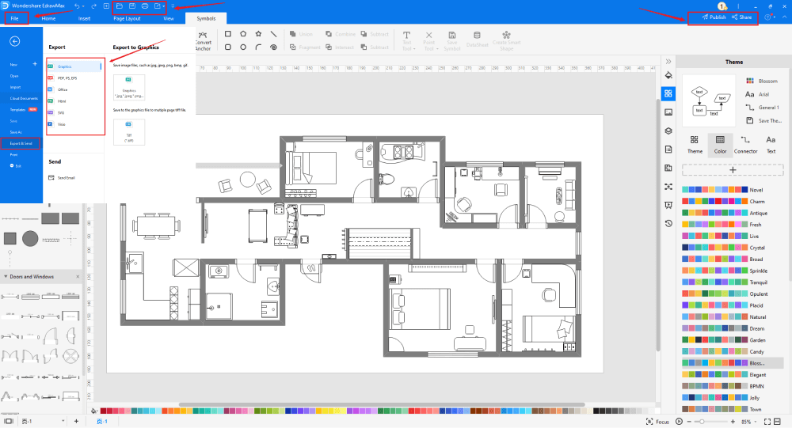This screenshot has height=428, width=792.
Task: Open the Export icon dropdown arrow
Action: click(164, 6)
